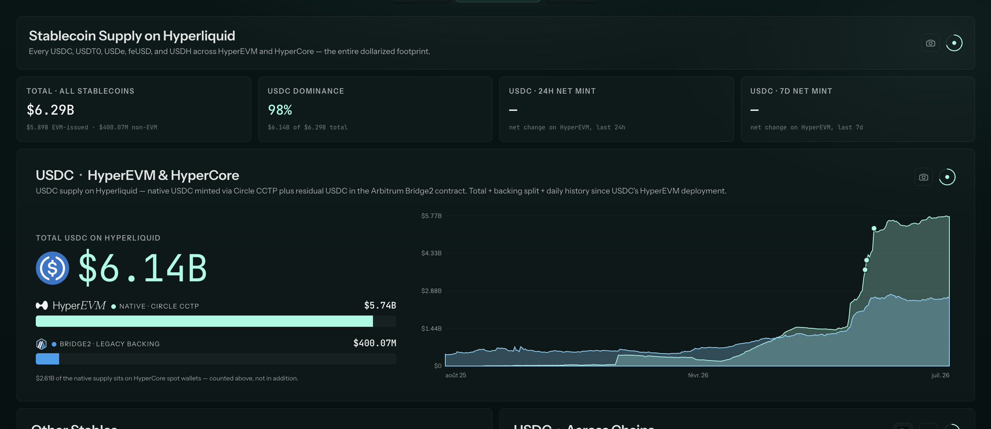The height and width of the screenshot is (429, 991).
Task: Click the HyperEVM logo icon
Action: [42, 306]
